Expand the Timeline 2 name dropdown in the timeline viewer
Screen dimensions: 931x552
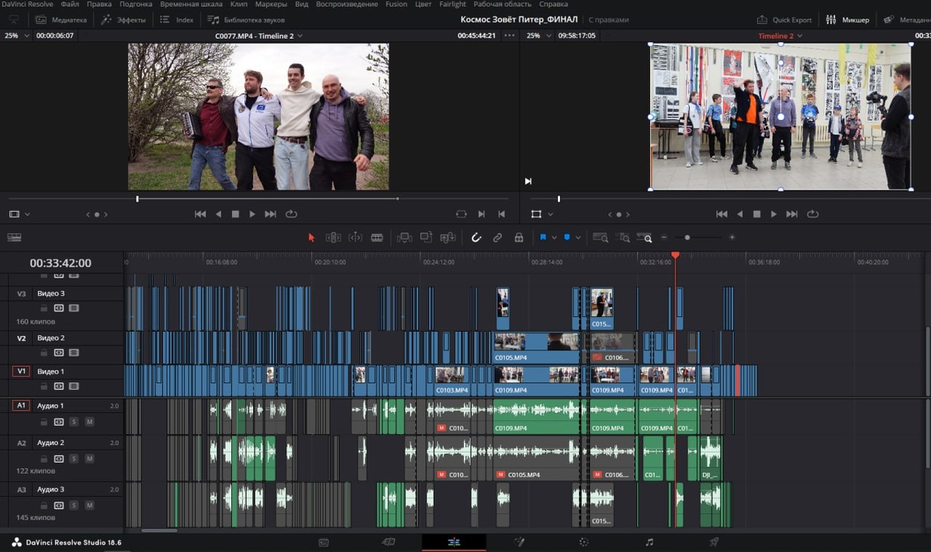pos(800,36)
